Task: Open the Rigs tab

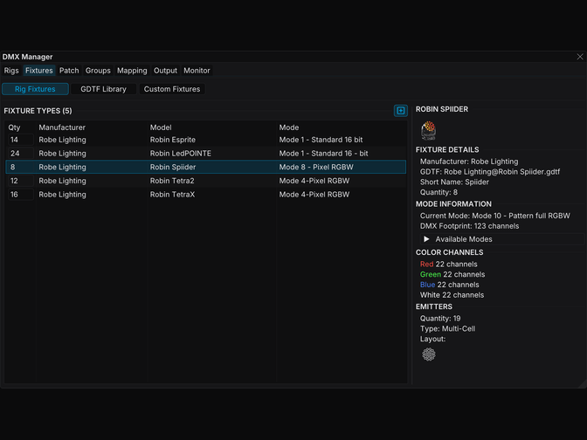Action: pos(11,71)
